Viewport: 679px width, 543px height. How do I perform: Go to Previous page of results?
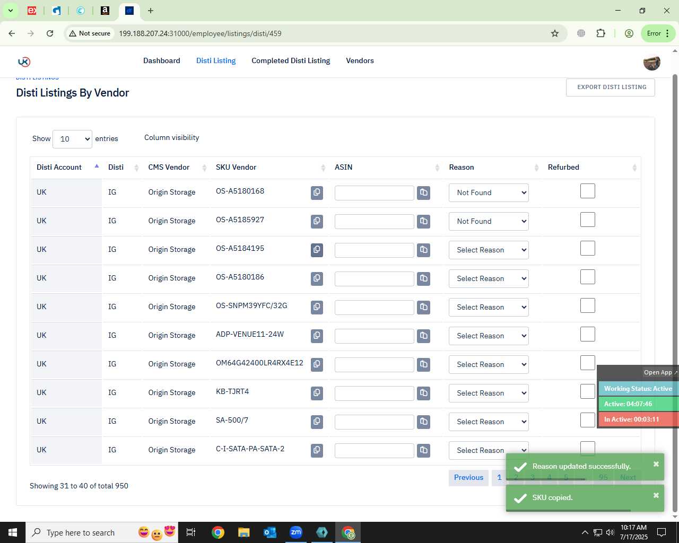tap(469, 477)
